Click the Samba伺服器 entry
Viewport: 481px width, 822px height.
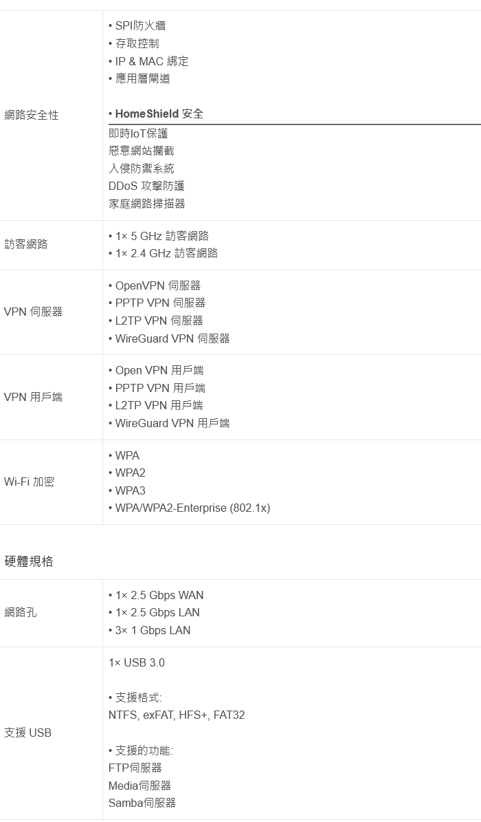click(142, 803)
